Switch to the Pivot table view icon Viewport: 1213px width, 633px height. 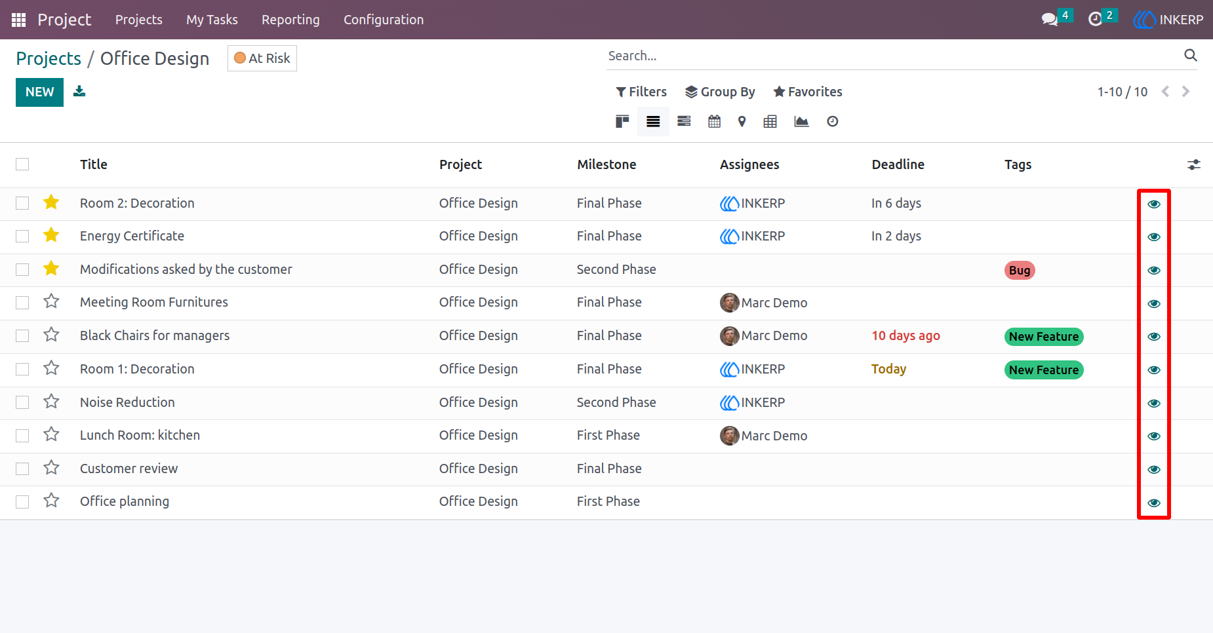pyautogui.click(x=770, y=121)
